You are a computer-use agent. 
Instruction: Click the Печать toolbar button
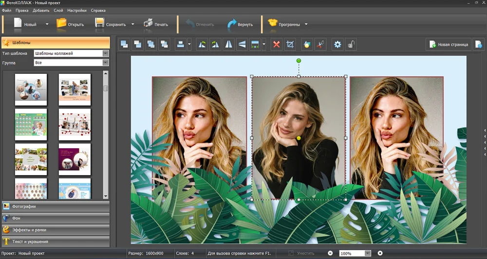coord(156,24)
